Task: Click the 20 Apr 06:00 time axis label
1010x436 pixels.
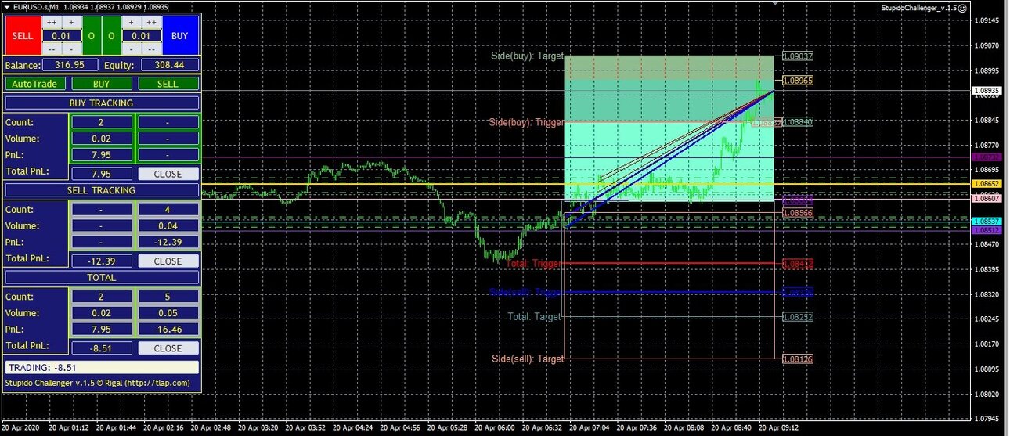Action: (x=496, y=429)
